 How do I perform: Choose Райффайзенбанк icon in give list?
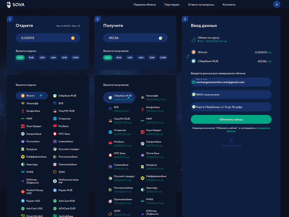(x=23, y=157)
